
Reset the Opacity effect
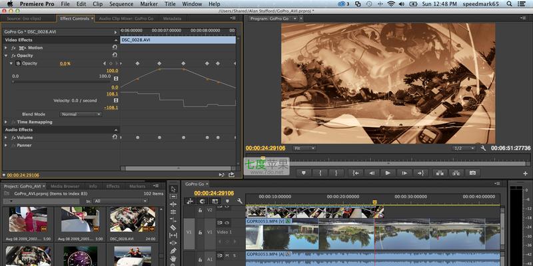[115, 55]
